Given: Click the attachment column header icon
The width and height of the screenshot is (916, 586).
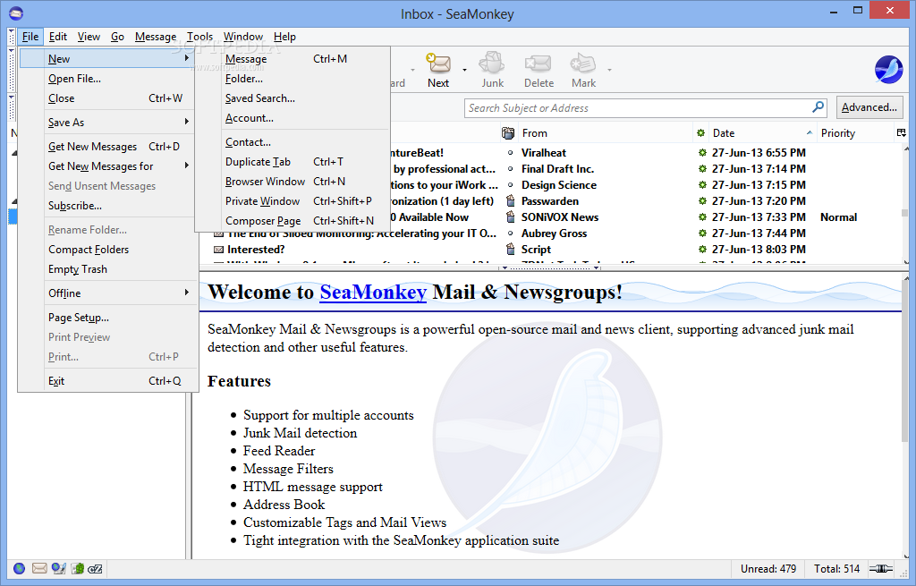Looking at the screenshot, I should (x=508, y=133).
